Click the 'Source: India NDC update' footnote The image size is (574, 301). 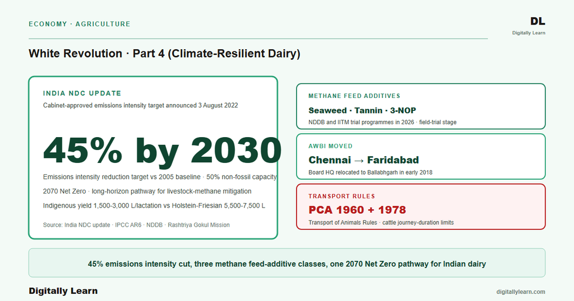point(136,225)
